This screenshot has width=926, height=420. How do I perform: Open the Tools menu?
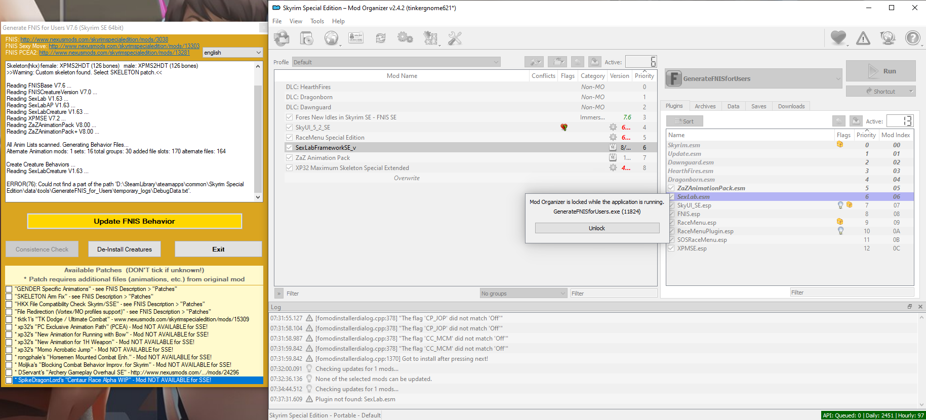[317, 21]
